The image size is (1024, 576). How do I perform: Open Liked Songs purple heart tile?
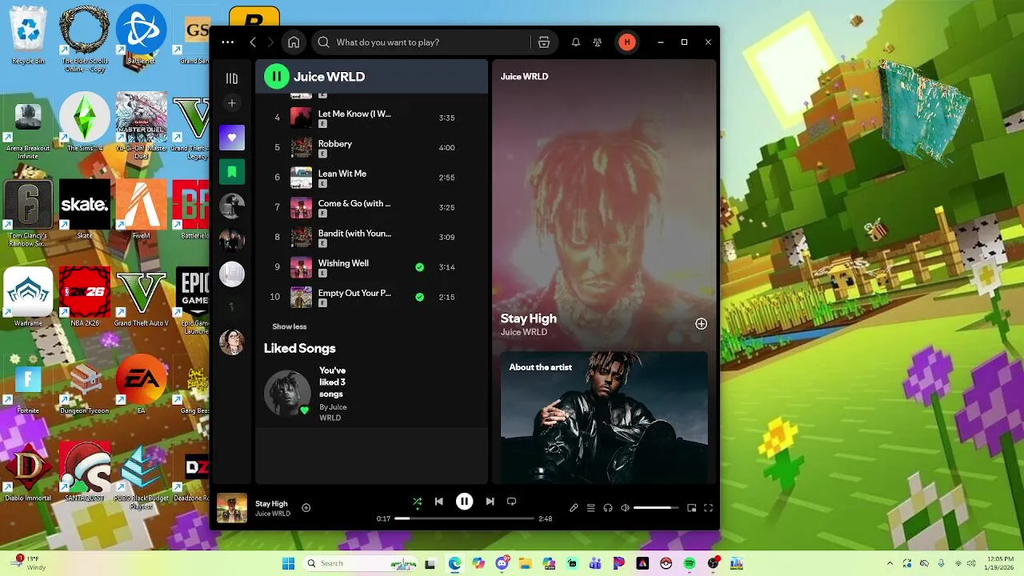point(232,138)
